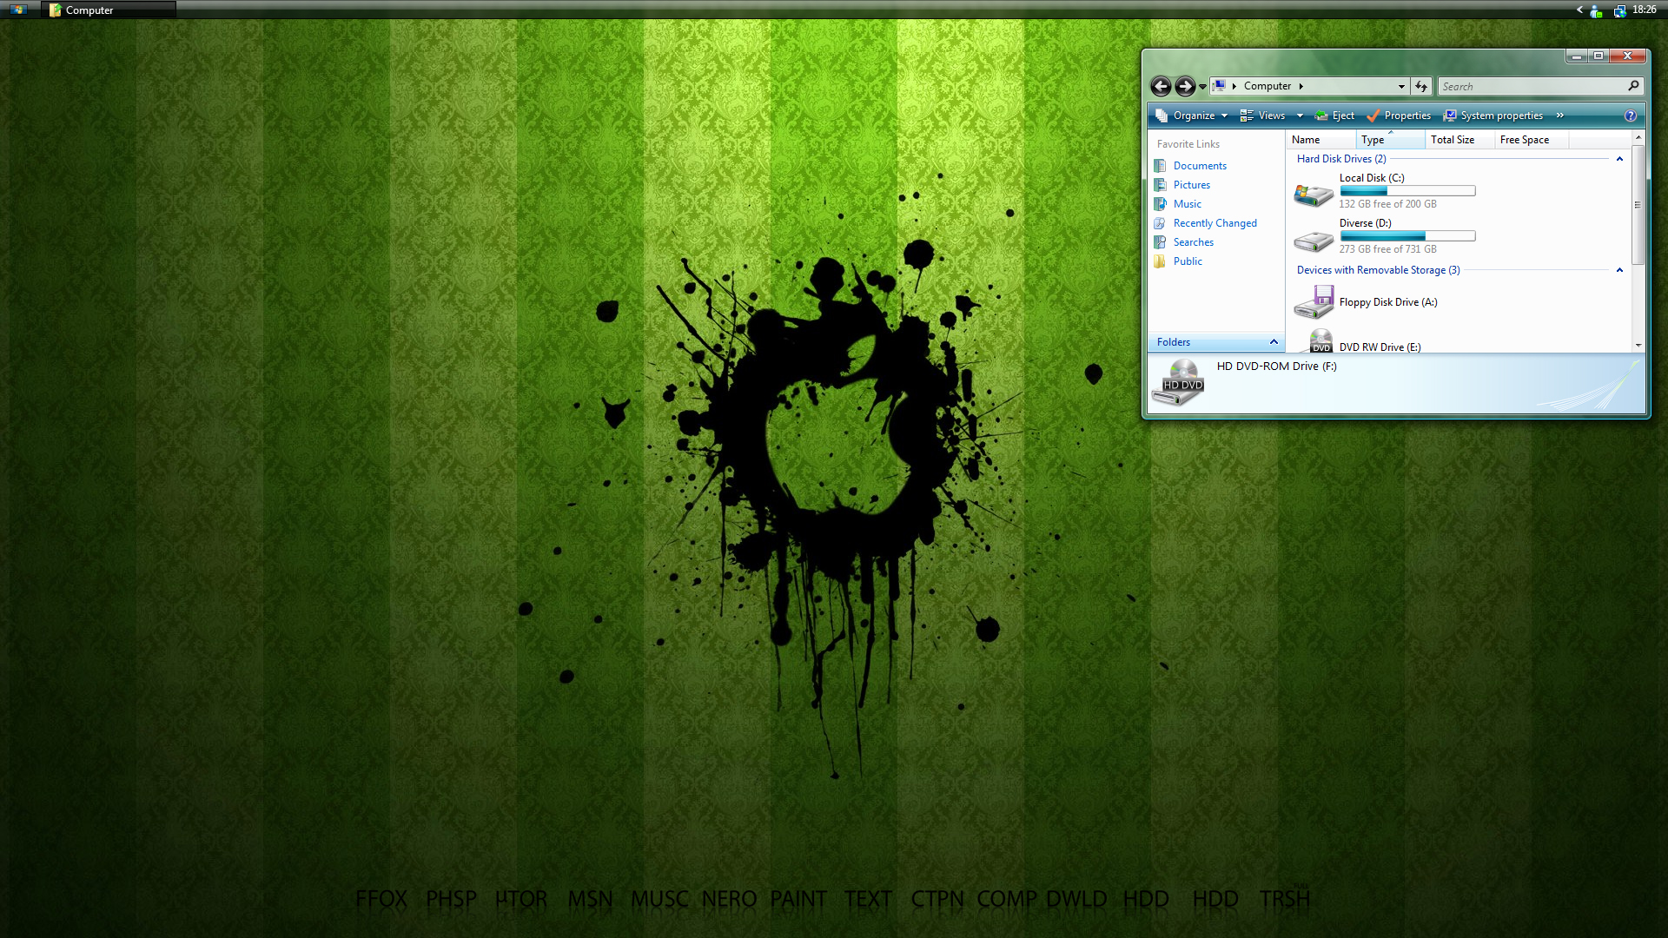Screen dimensions: 1668x938
Task: Click the Eject toolbar button
Action: click(1333, 116)
